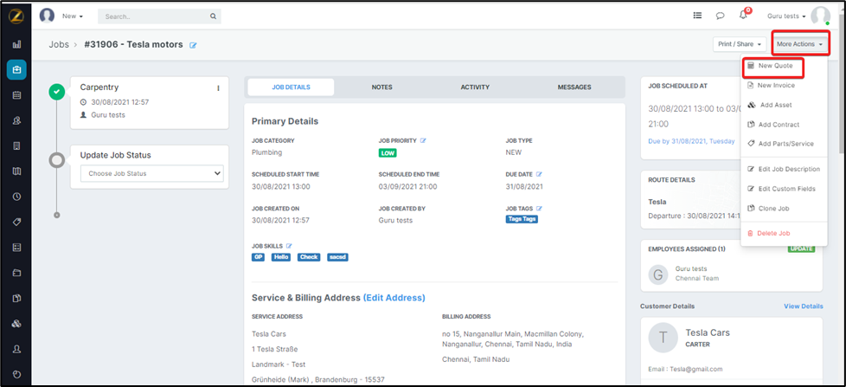Open the Print / Share dropdown
Viewport: 846px width, 387px height.
click(738, 43)
